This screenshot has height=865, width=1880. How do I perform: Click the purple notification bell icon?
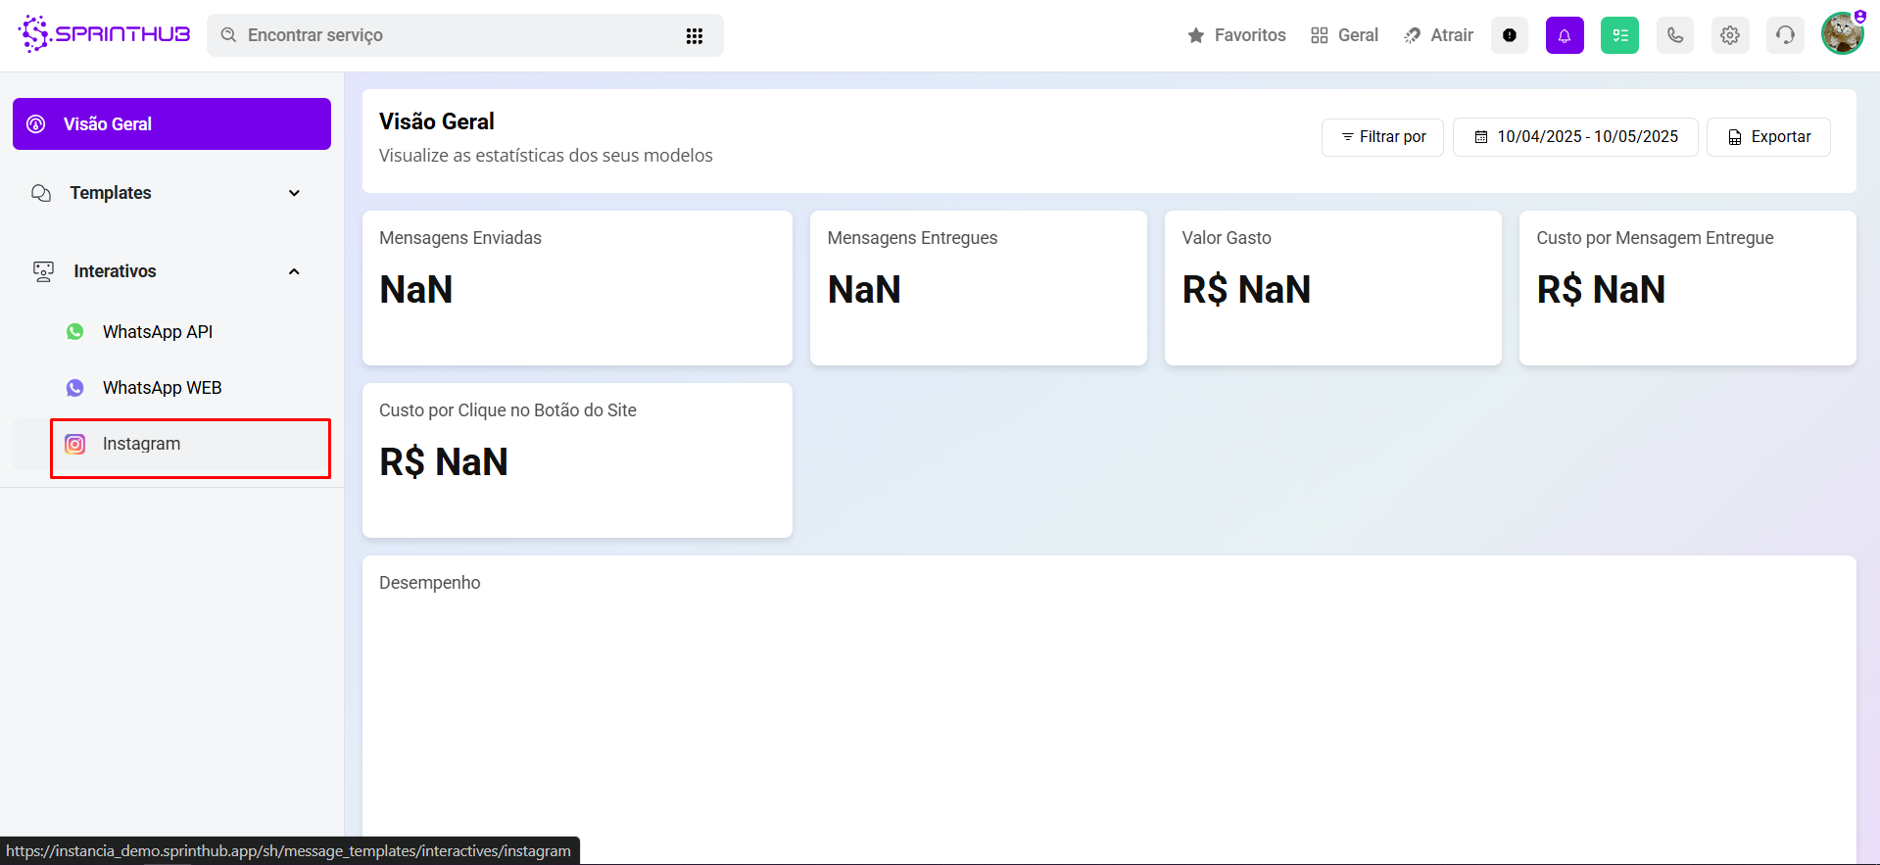(x=1564, y=35)
